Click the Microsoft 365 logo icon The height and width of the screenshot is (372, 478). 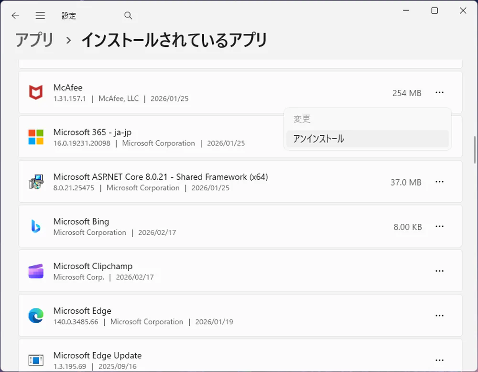click(36, 137)
